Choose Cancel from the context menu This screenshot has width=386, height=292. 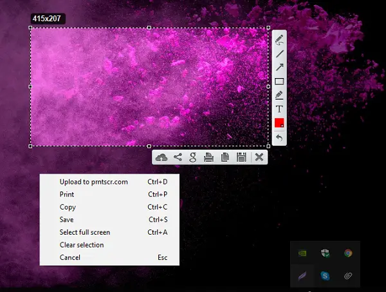109,257
